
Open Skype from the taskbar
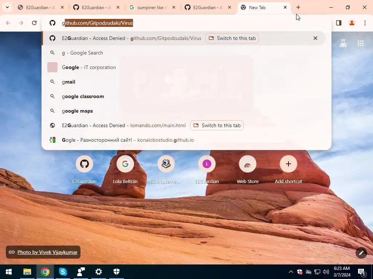click(63, 272)
